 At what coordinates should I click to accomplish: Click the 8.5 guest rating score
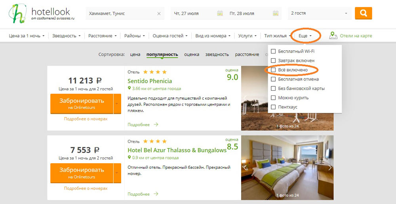232,147
